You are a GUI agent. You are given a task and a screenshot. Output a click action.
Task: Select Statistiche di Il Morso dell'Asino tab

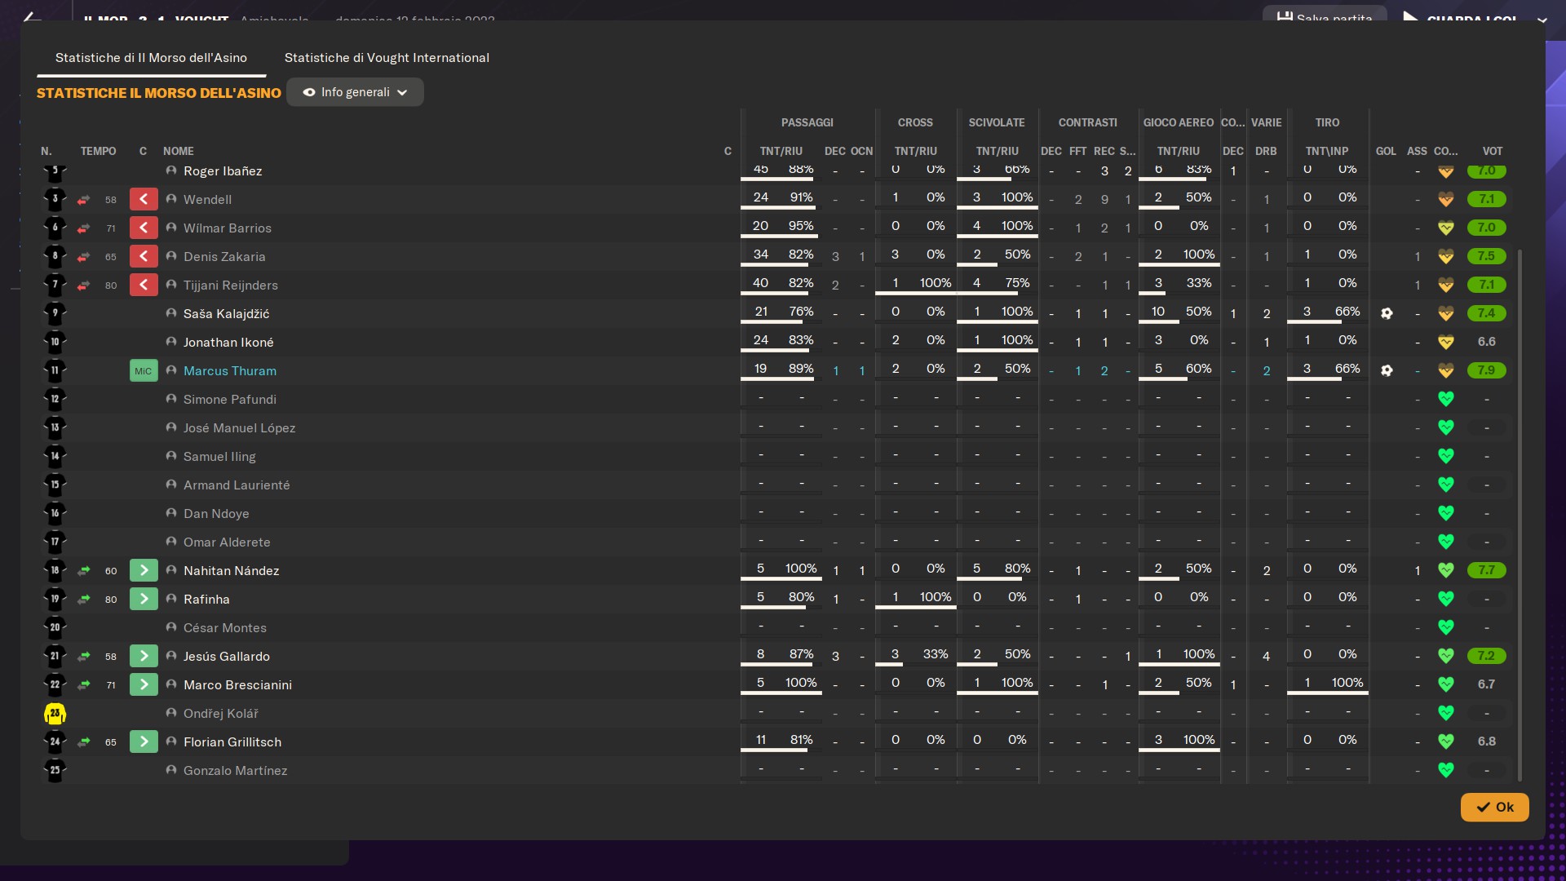[151, 58]
